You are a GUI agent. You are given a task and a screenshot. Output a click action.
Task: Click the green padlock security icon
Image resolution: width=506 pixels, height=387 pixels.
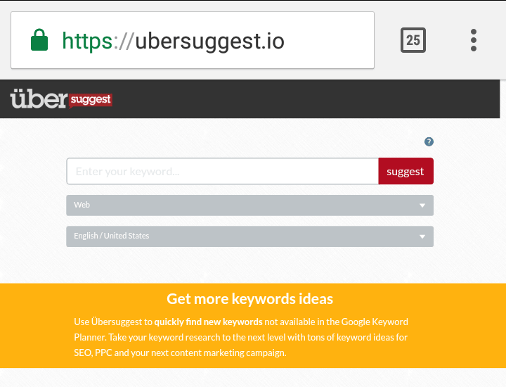tap(39, 41)
